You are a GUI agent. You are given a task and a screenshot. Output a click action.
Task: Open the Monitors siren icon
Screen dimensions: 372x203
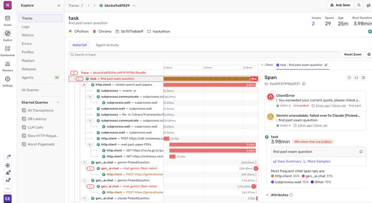[x=7, y=64]
